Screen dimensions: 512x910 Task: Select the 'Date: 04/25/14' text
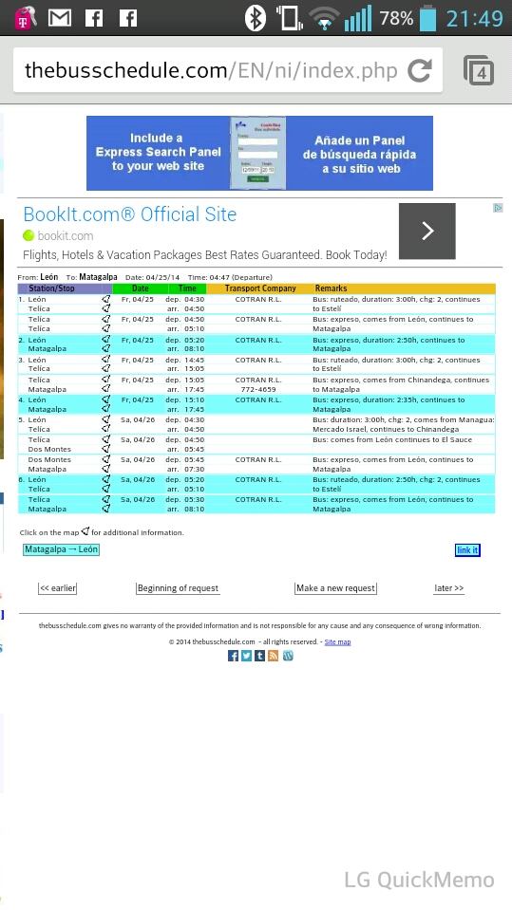tap(152, 277)
